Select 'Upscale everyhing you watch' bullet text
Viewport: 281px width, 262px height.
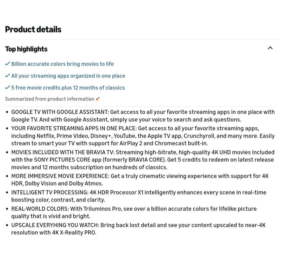[x=138, y=229]
